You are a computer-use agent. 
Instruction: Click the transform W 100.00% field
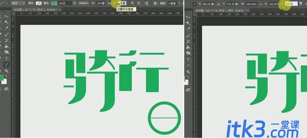[252, 4]
